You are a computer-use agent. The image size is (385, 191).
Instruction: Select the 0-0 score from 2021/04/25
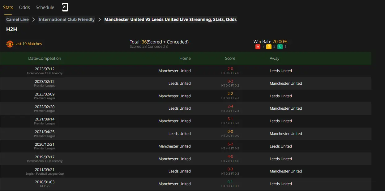pos(230,132)
